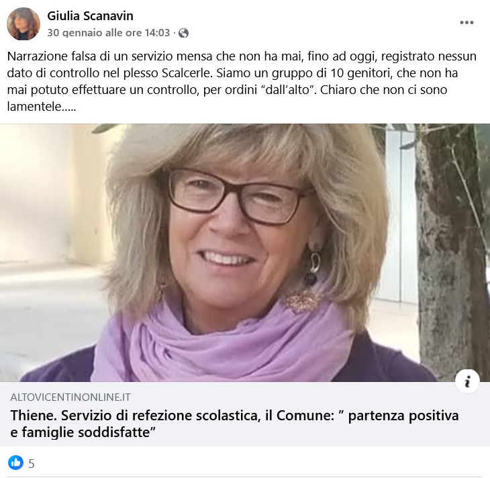Click the info icon on the article image
Image resolution: width=490 pixels, height=478 pixels.
pyautogui.click(x=467, y=381)
